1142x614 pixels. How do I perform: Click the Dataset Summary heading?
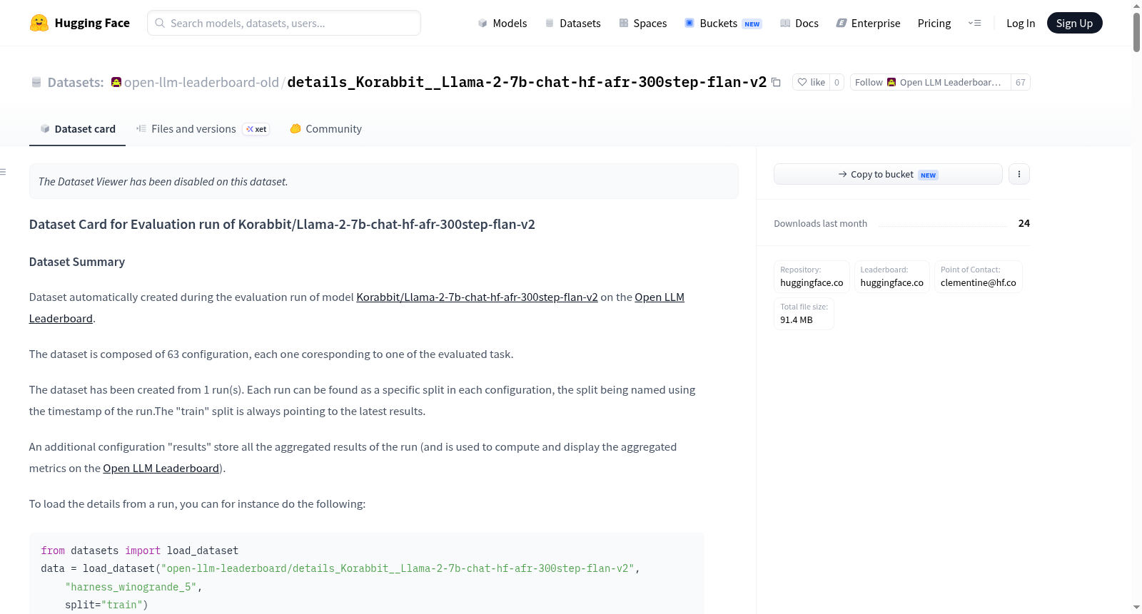pos(77,262)
